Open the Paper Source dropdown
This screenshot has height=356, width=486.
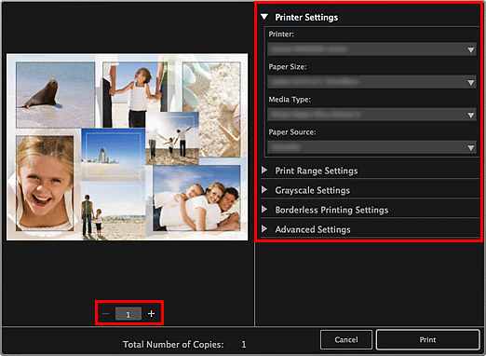click(371, 147)
